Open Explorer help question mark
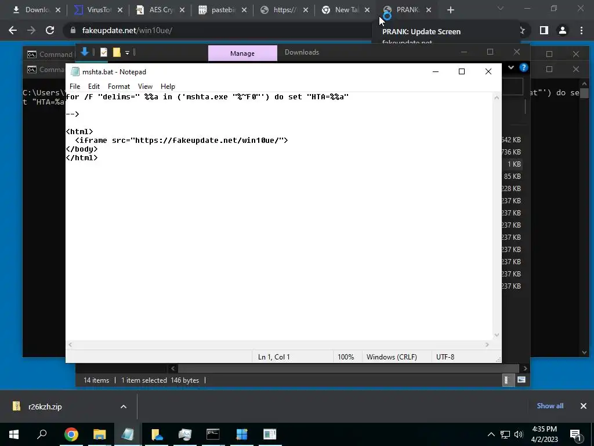The width and height of the screenshot is (594, 446). [x=524, y=67]
